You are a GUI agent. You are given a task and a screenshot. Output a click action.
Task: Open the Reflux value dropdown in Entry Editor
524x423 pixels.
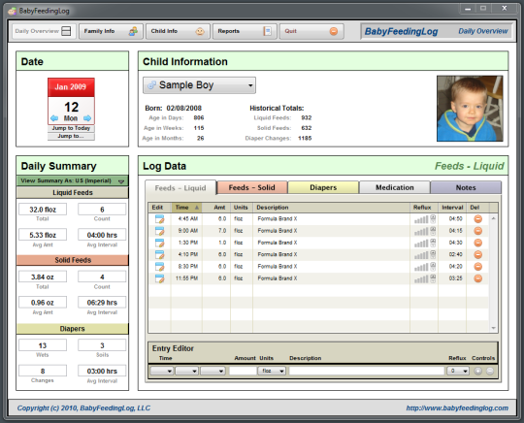click(x=458, y=371)
